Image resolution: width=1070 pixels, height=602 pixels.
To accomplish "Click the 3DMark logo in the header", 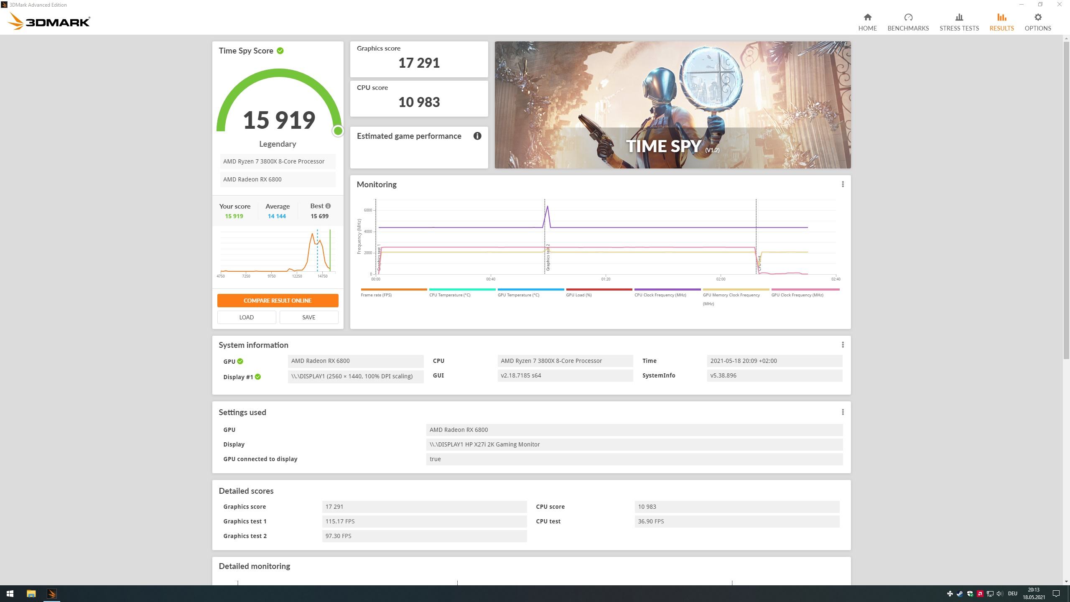I will click(x=49, y=21).
